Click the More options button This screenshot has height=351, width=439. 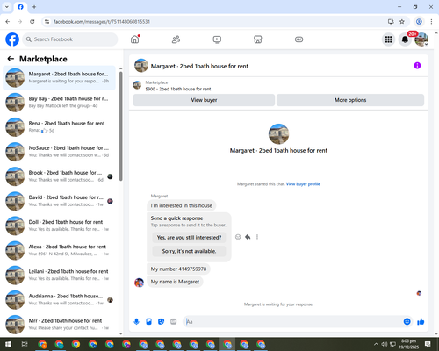[x=350, y=100]
